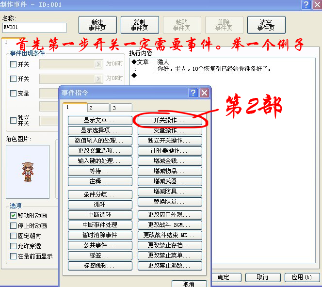Check 在最前面显示 option
322x287 pixels.
14,256
